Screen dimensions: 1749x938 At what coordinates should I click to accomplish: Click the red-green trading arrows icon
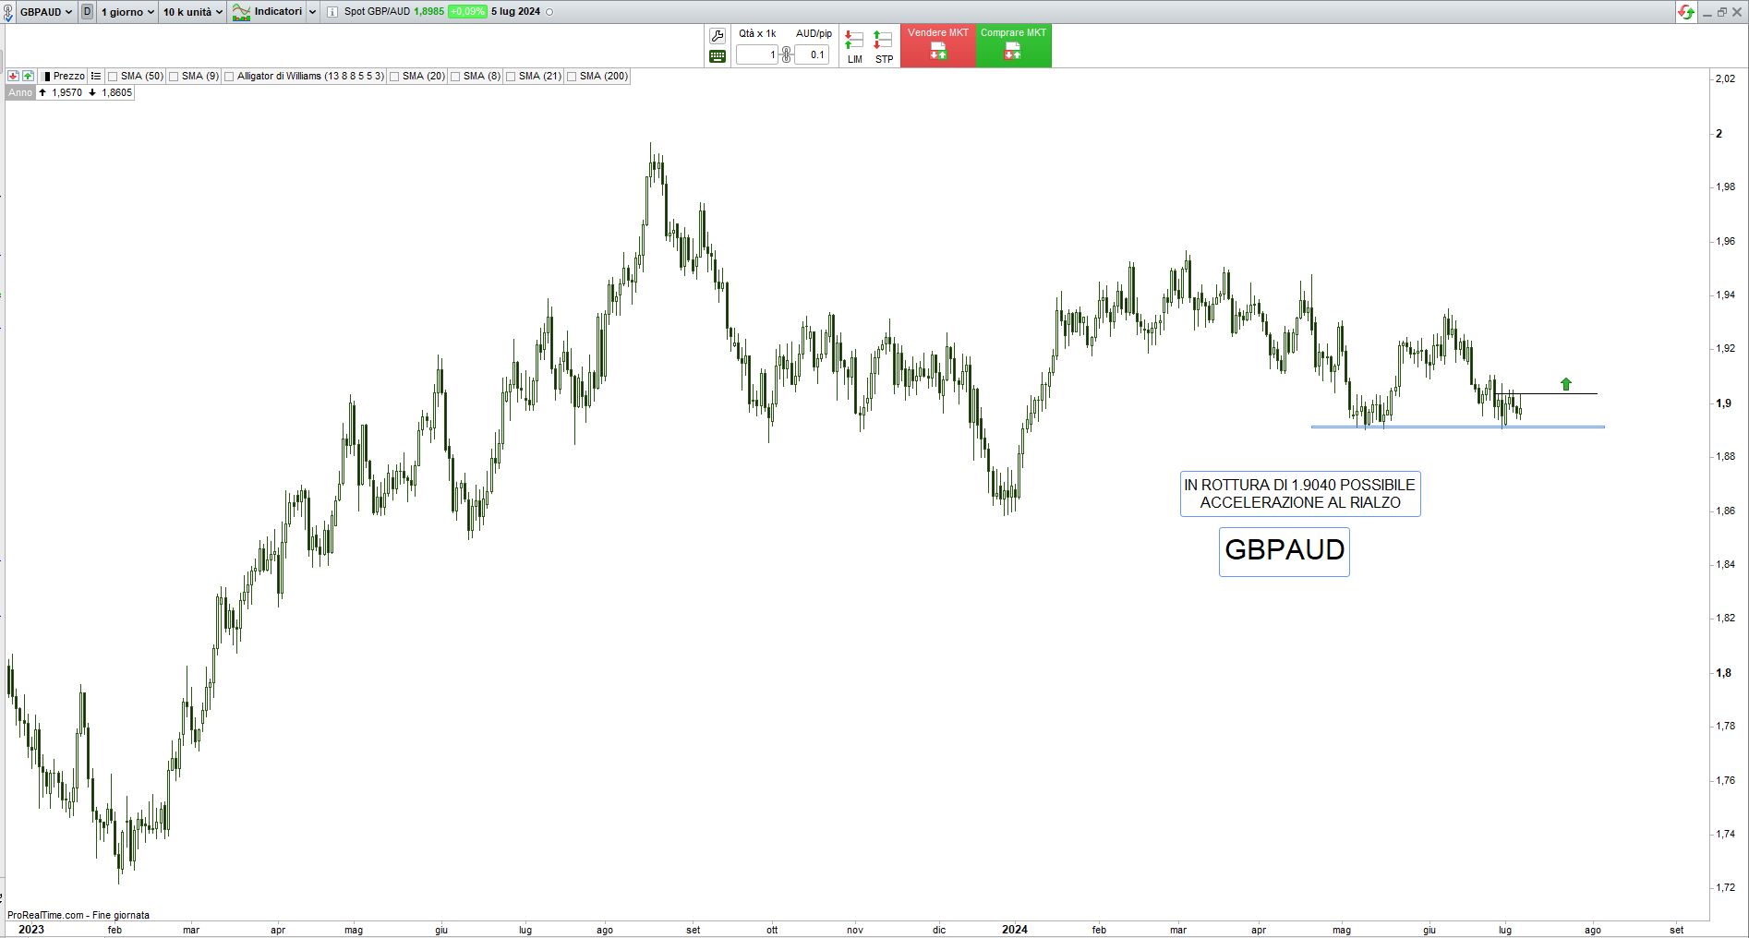[x=1686, y=12]
